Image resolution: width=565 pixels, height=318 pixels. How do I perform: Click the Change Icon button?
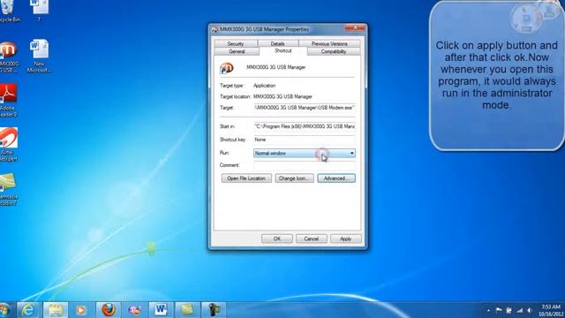pyautogui.click(x=294, y=178)
